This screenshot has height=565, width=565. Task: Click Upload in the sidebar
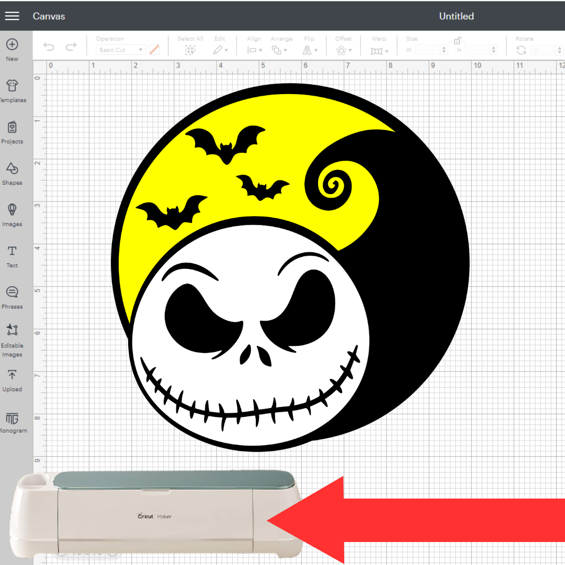tap(12, 380)
